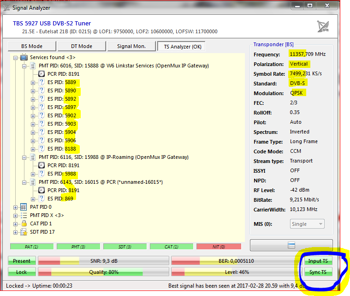Open the MIS Single dropdown
Screen dimensions: 350x296
coord(307,224)
